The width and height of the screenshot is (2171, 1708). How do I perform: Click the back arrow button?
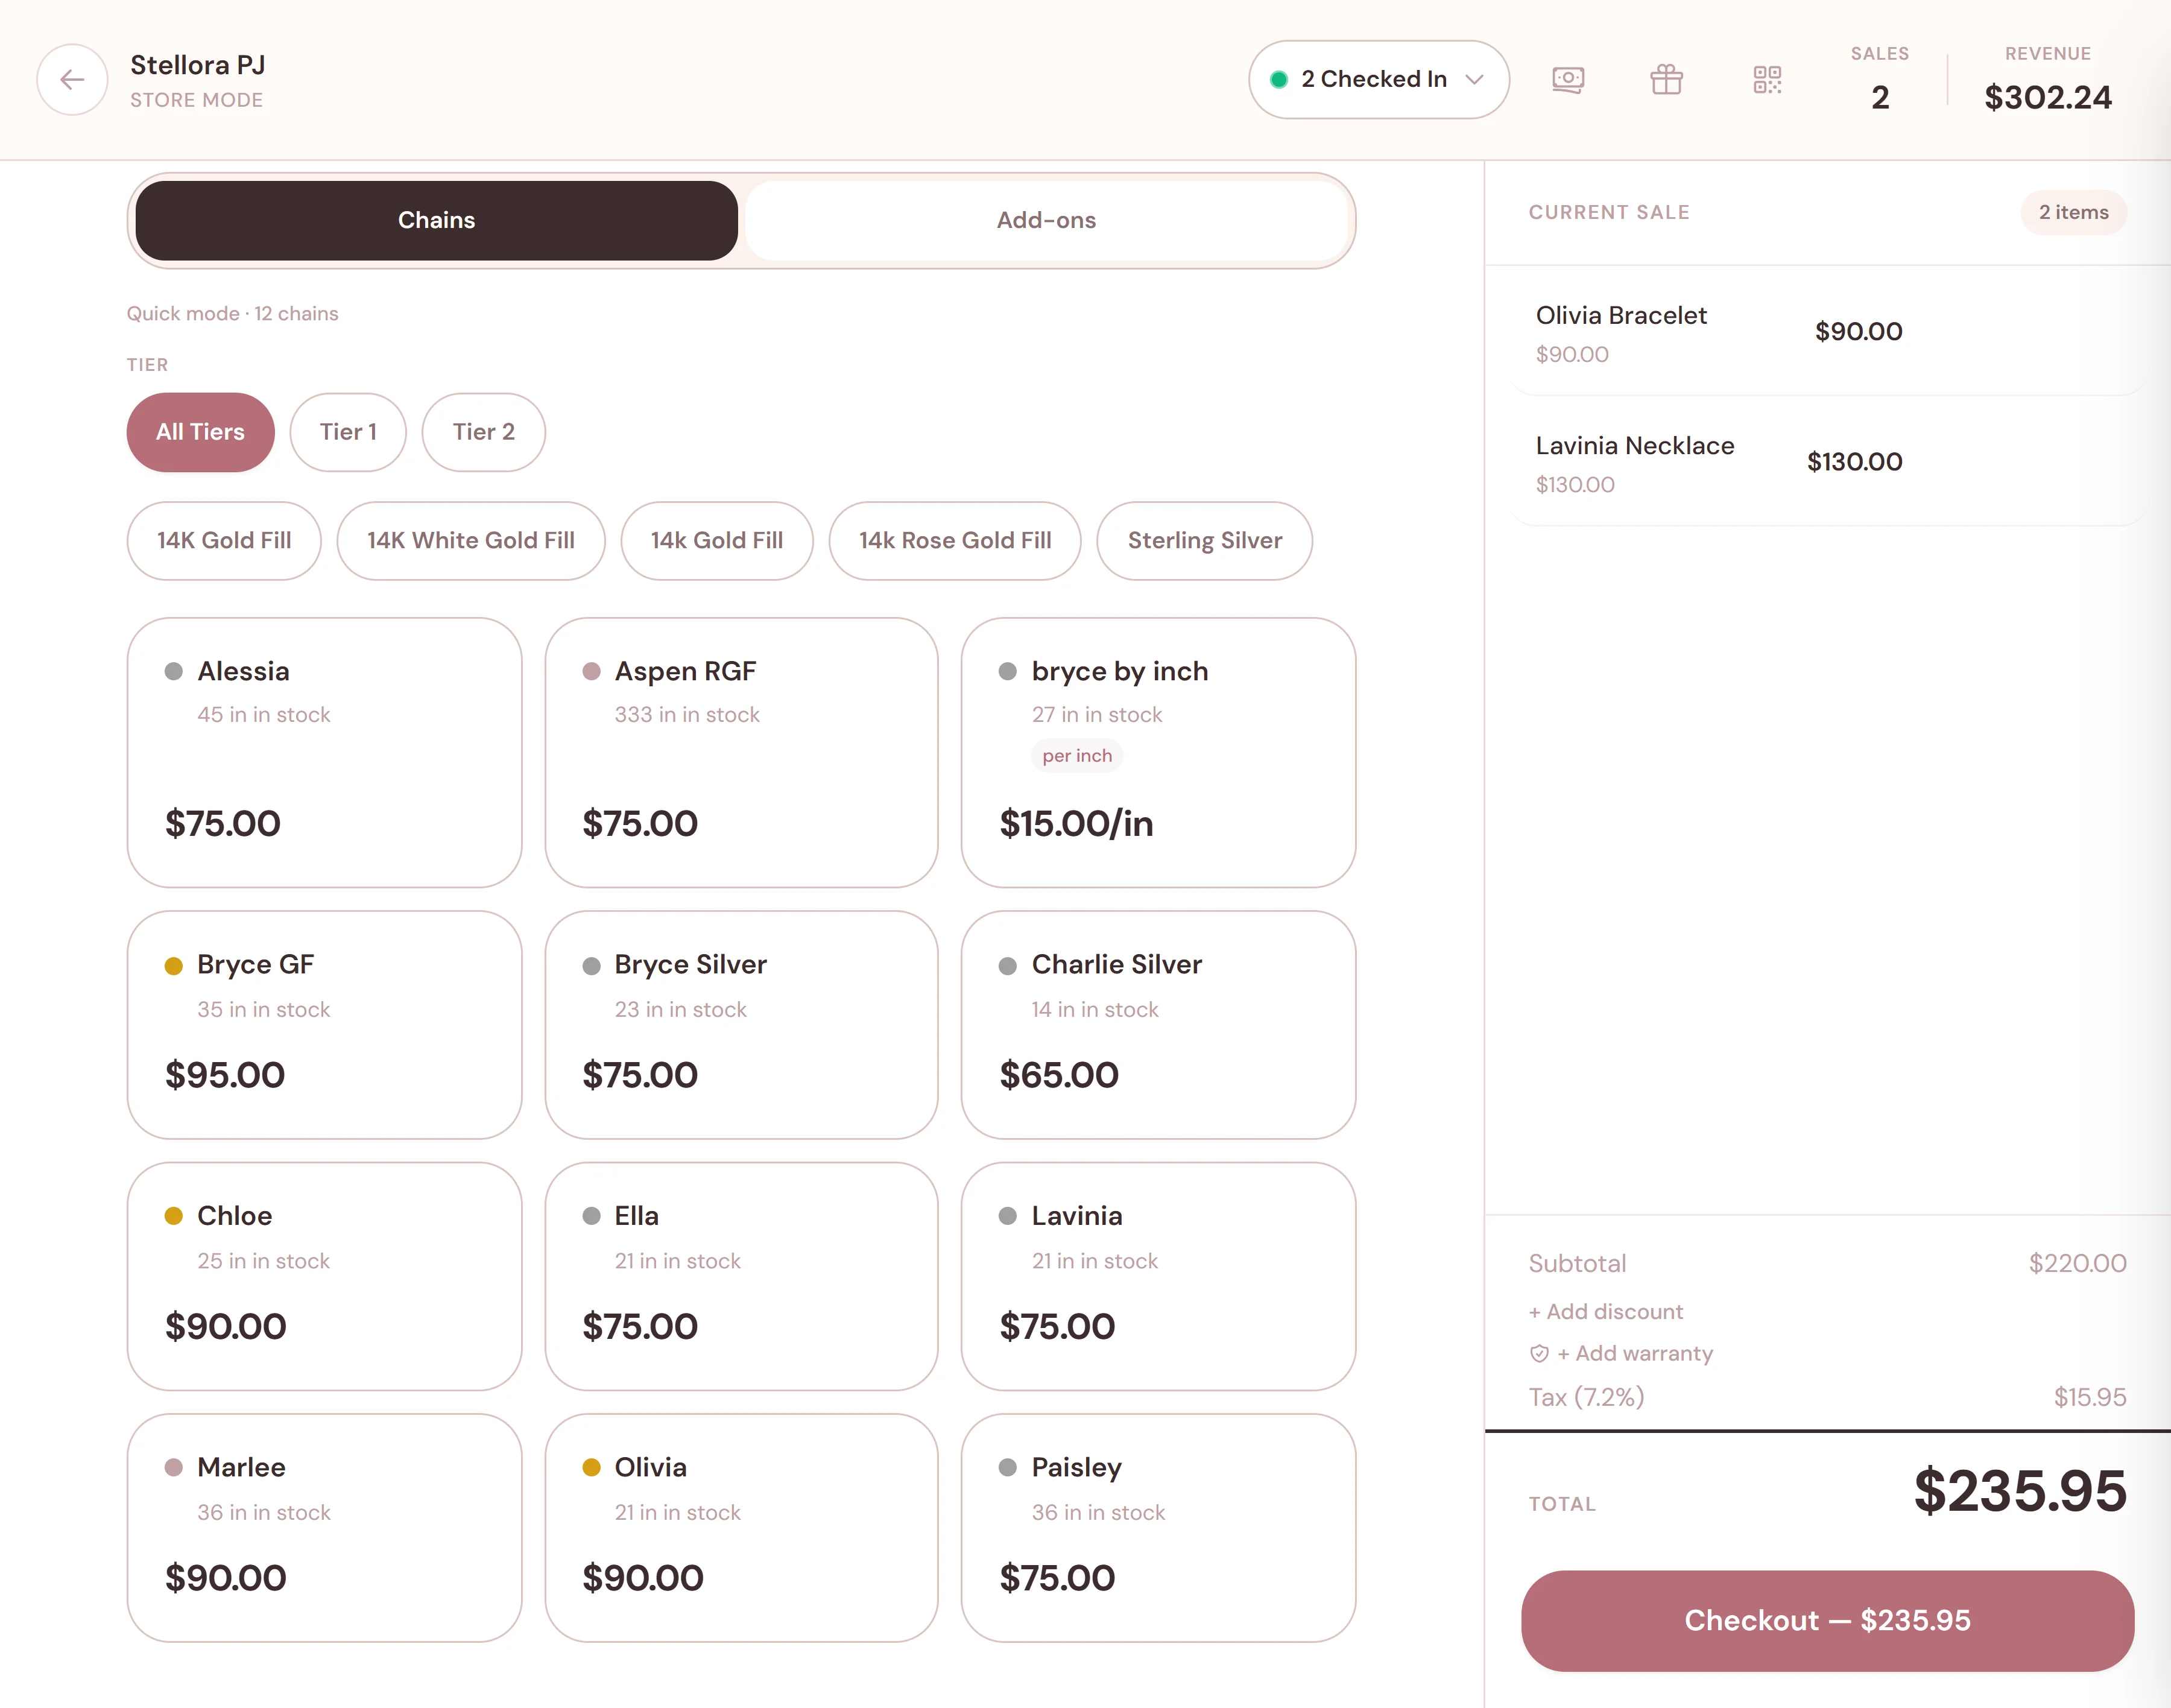[x=72, y=80]
